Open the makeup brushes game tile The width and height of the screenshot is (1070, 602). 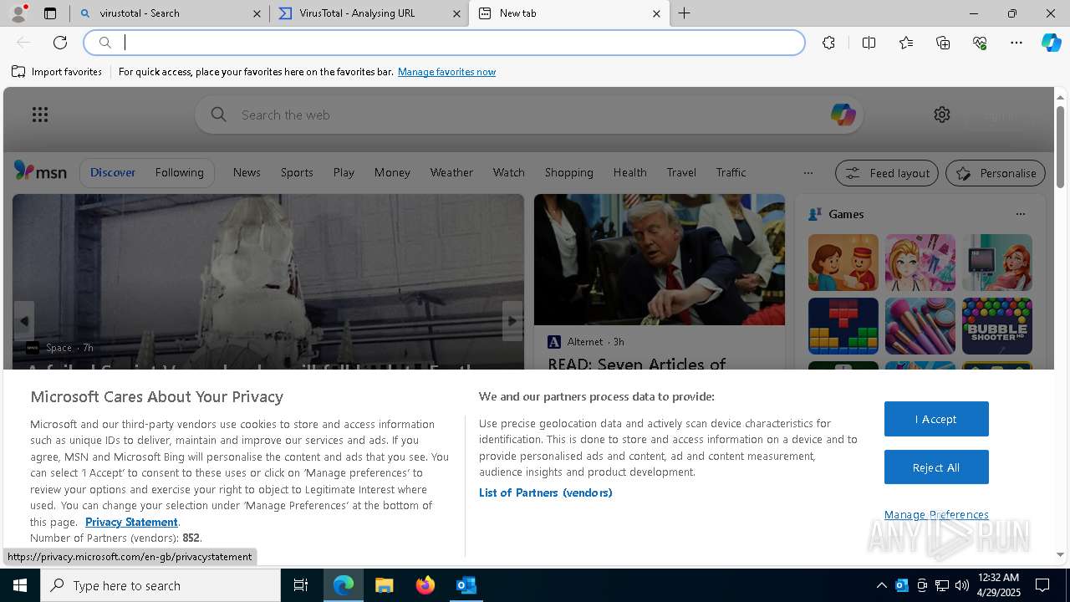(920, 326)
